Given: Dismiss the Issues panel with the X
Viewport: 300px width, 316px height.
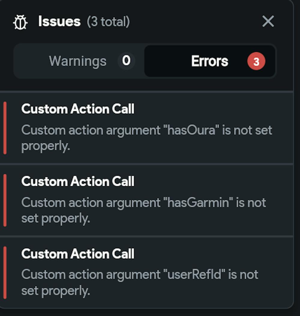Looking at the screenshot, I should pyautogui.click(x=268, y=21).
